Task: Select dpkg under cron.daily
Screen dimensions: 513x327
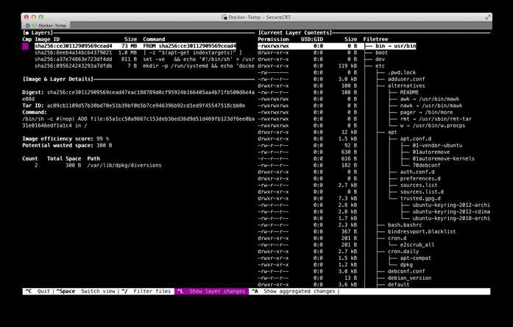Action: pos(406,265)
